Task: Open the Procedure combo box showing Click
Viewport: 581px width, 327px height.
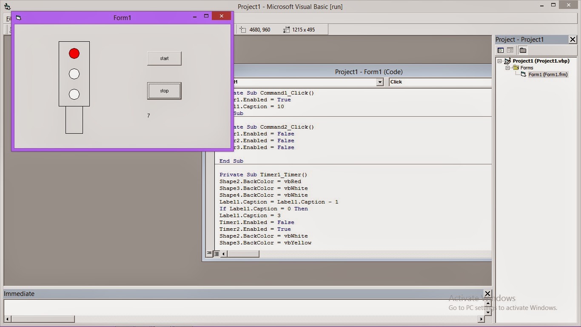Action: click(440, 82)
